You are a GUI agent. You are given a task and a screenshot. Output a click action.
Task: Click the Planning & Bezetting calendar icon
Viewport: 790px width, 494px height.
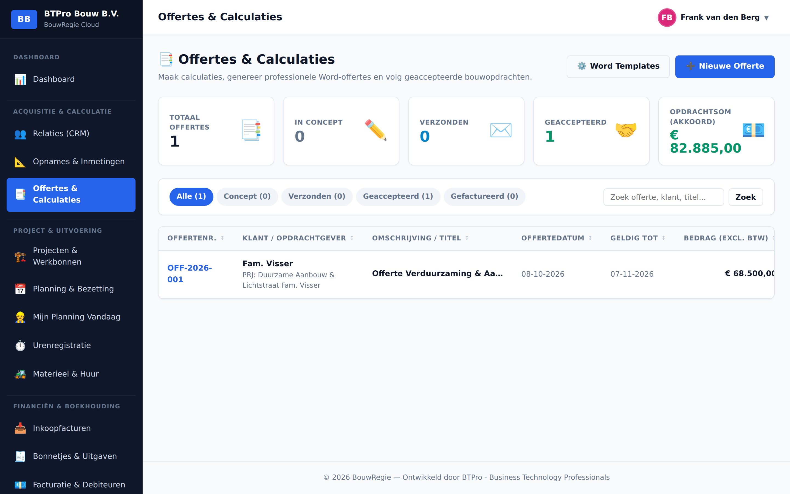point(20,289)
